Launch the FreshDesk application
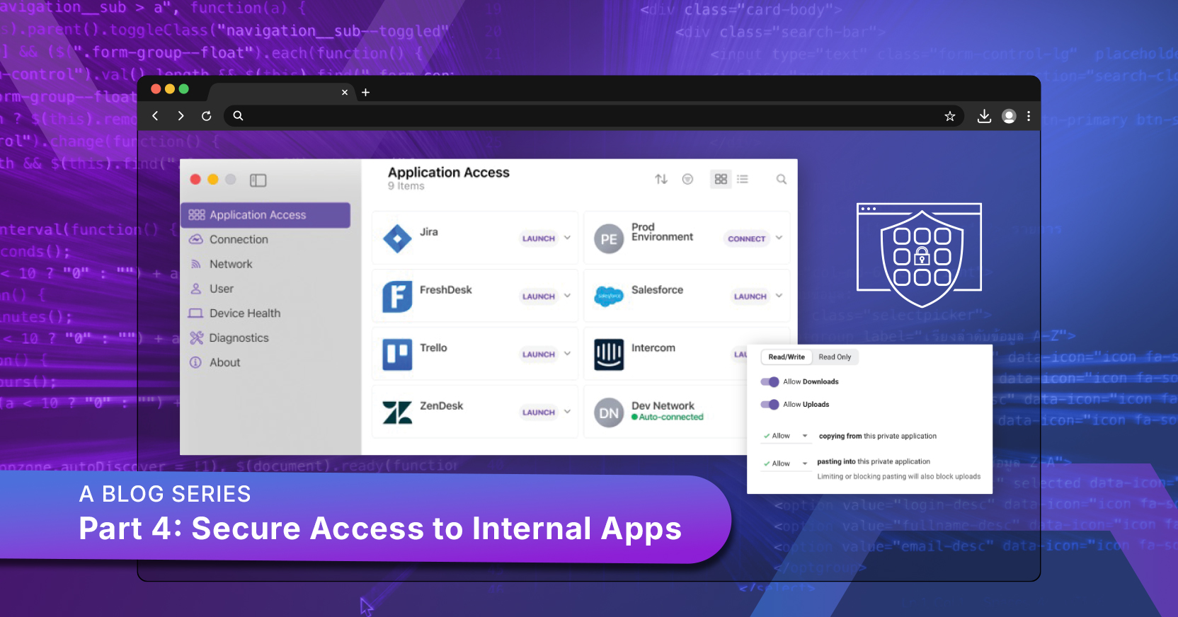This screenshot has width=1178, height=617. click(539, 296)
